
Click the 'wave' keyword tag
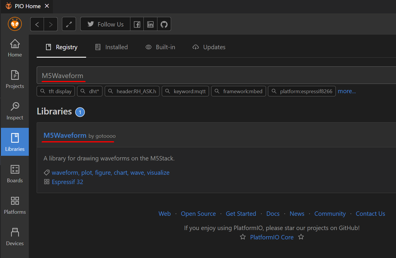[138, 173]
